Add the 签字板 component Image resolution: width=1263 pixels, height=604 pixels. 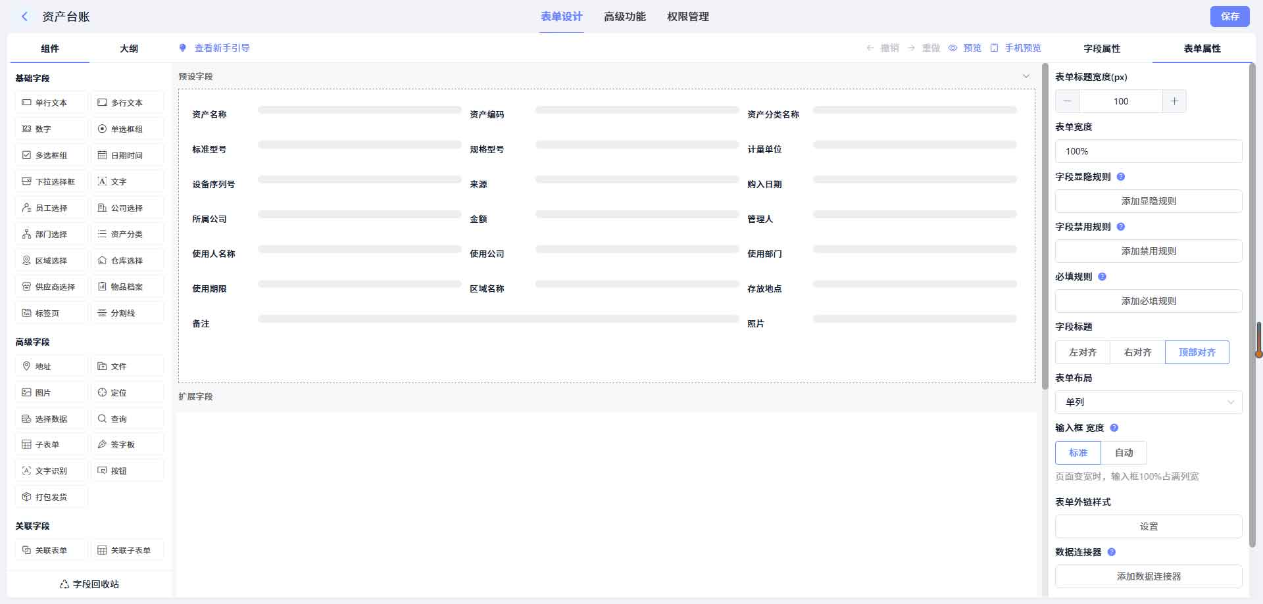(128, 444)
